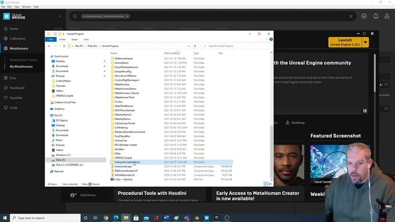Viewport: 395px width, 222px height.
Task: Open Microsoft Edge from taskbar
Action: pyautogui.click(x=116, y=218)
